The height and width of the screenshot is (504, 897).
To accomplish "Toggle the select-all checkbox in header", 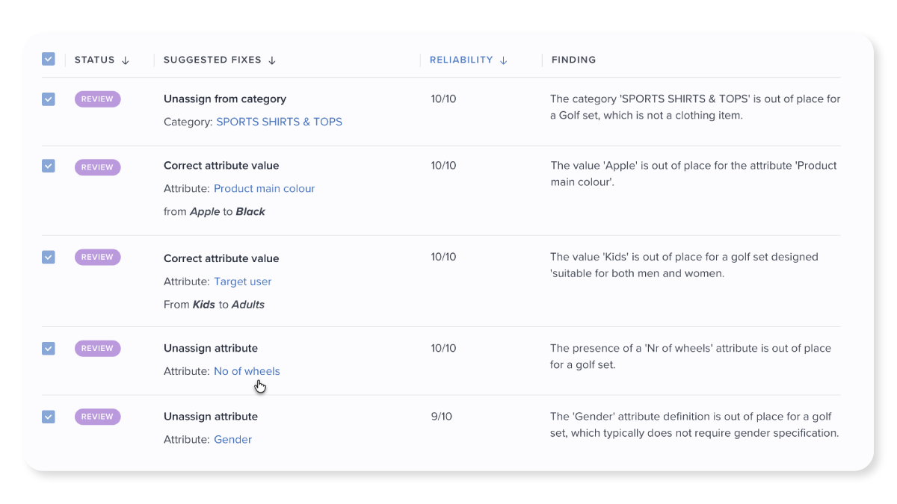I will click(49, 59).
